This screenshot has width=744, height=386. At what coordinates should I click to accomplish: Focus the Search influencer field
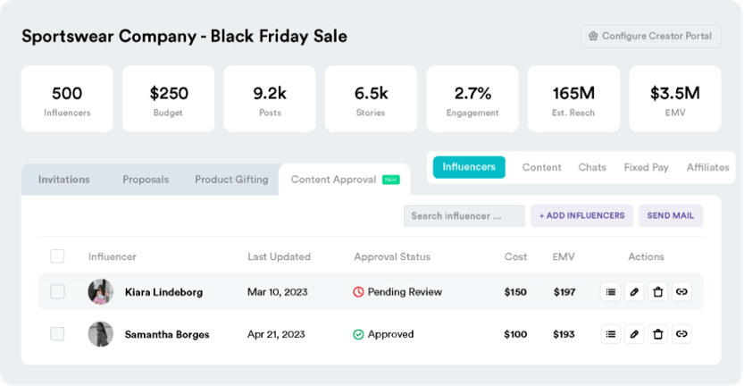[463, 216]
